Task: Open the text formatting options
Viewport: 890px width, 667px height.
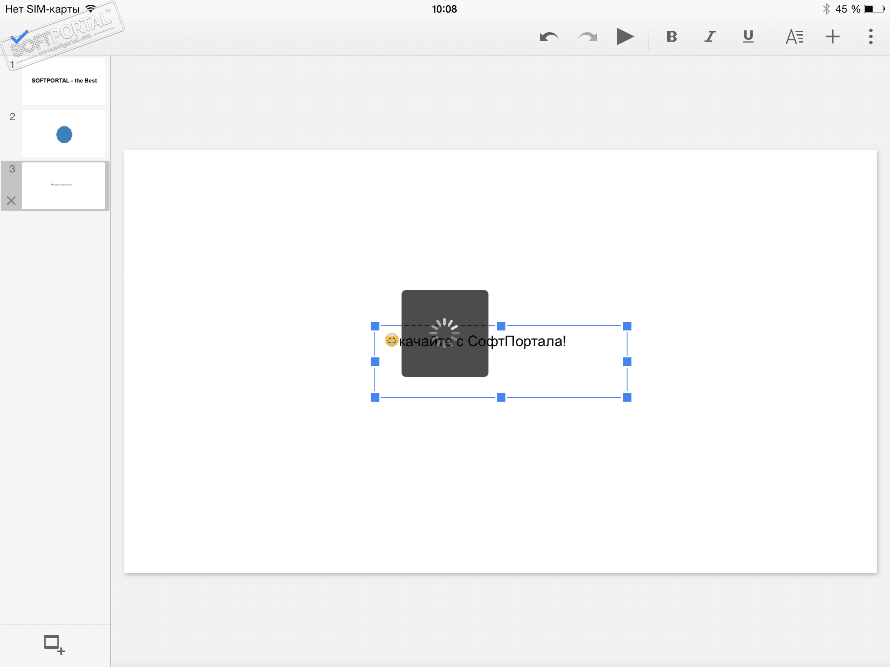Action: pyautogui.click(x=794, y=37)
